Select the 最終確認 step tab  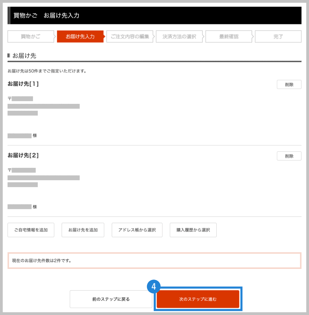229,36
